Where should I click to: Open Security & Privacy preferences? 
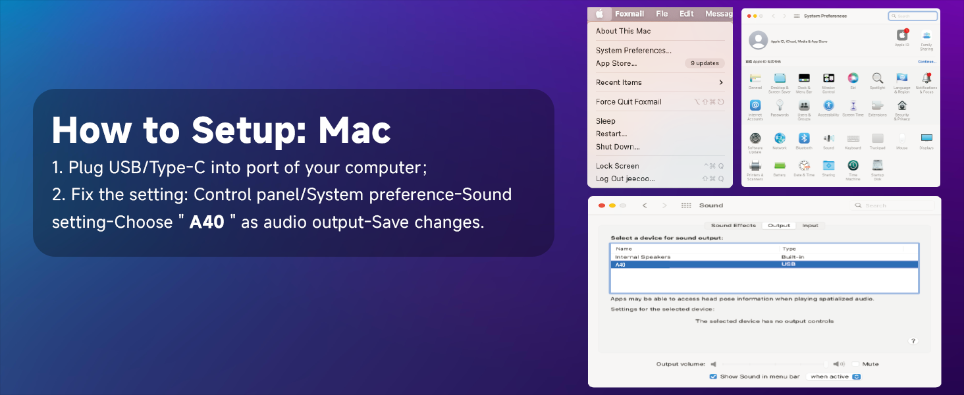902,106
